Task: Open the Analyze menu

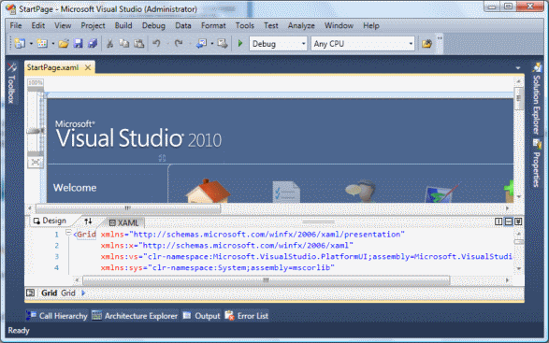Action: (301, 25)
